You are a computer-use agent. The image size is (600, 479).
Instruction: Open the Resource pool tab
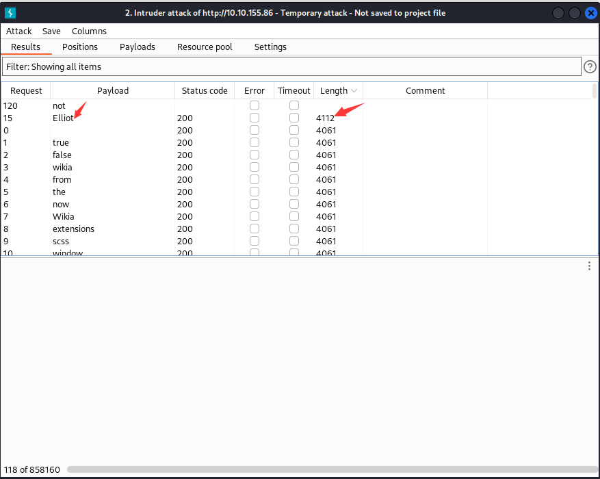(205, 47)
